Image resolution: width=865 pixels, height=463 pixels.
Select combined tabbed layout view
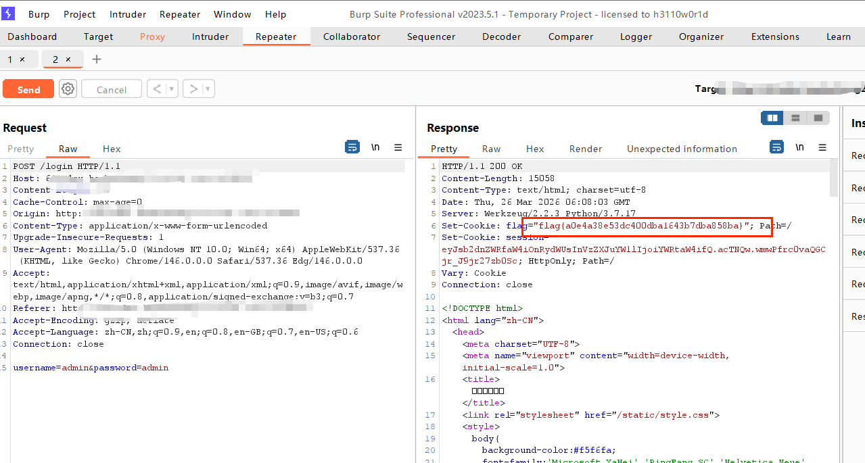click(818, 118)
